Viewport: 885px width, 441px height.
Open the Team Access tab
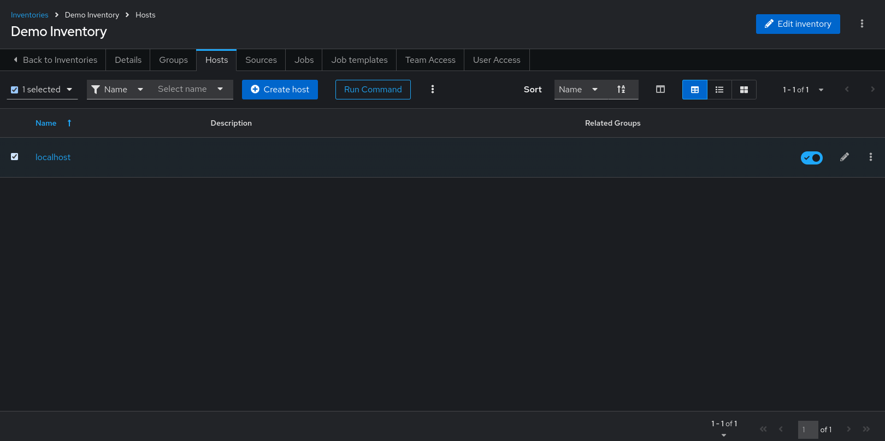[430, 60]
